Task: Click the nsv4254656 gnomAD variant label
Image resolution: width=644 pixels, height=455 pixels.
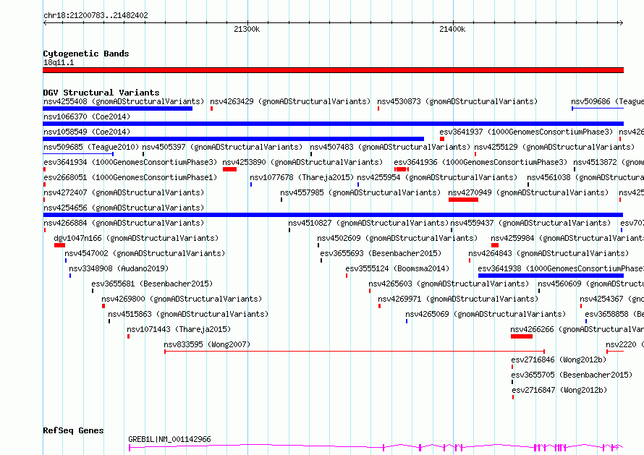Action: 124,208
